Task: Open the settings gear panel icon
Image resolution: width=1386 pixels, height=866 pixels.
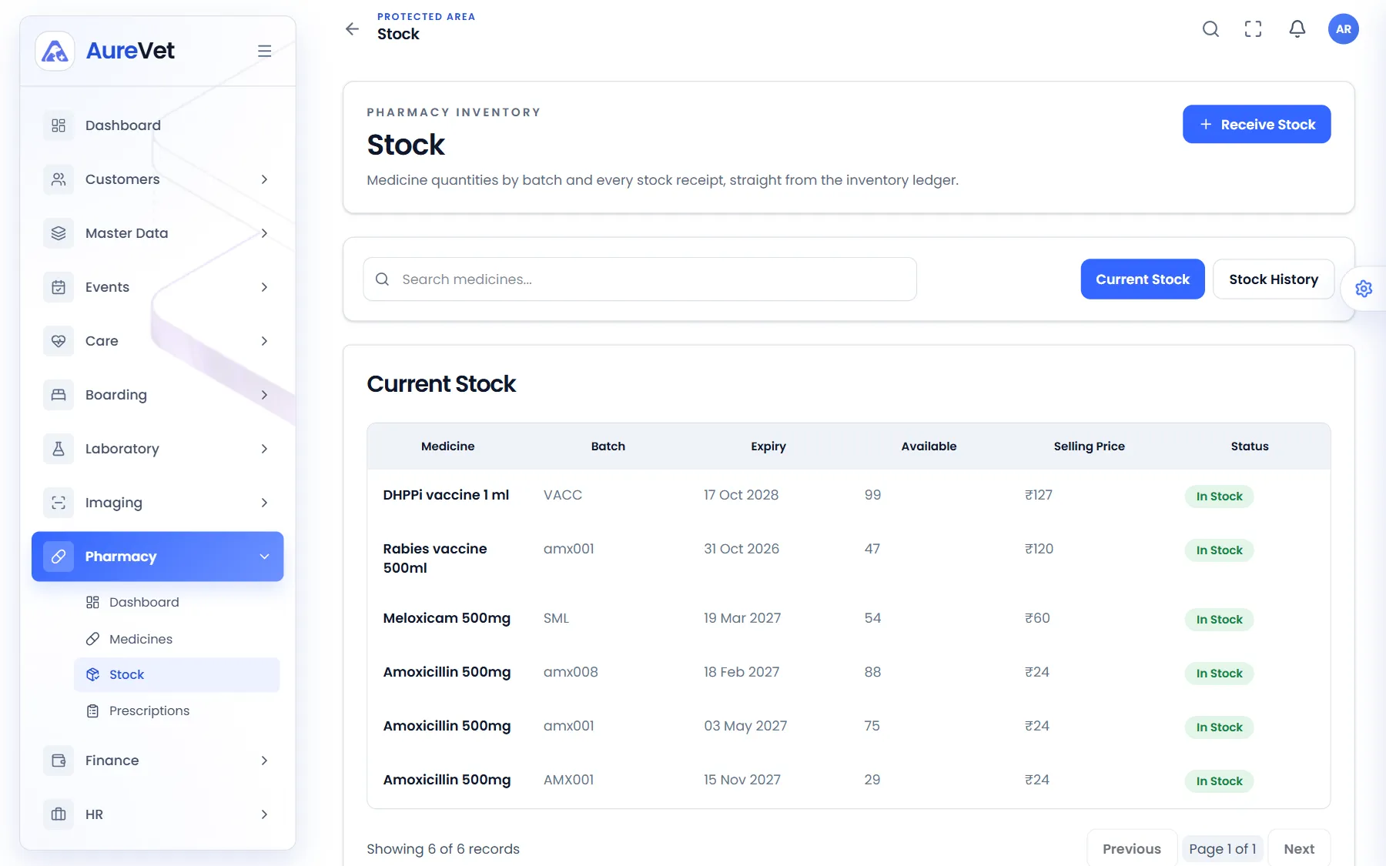Action: pyautogui.click(x=1364, y=289)
